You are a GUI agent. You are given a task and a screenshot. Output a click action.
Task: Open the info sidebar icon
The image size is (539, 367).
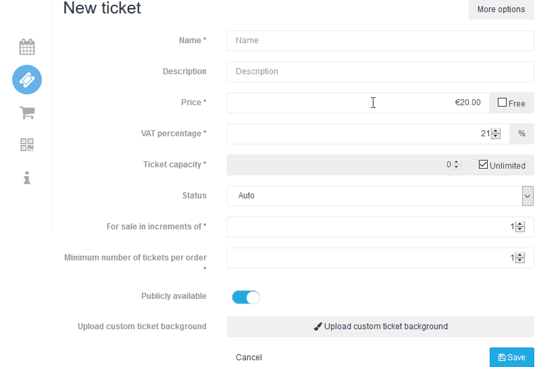pyautogui.click(x=27, y=178)
